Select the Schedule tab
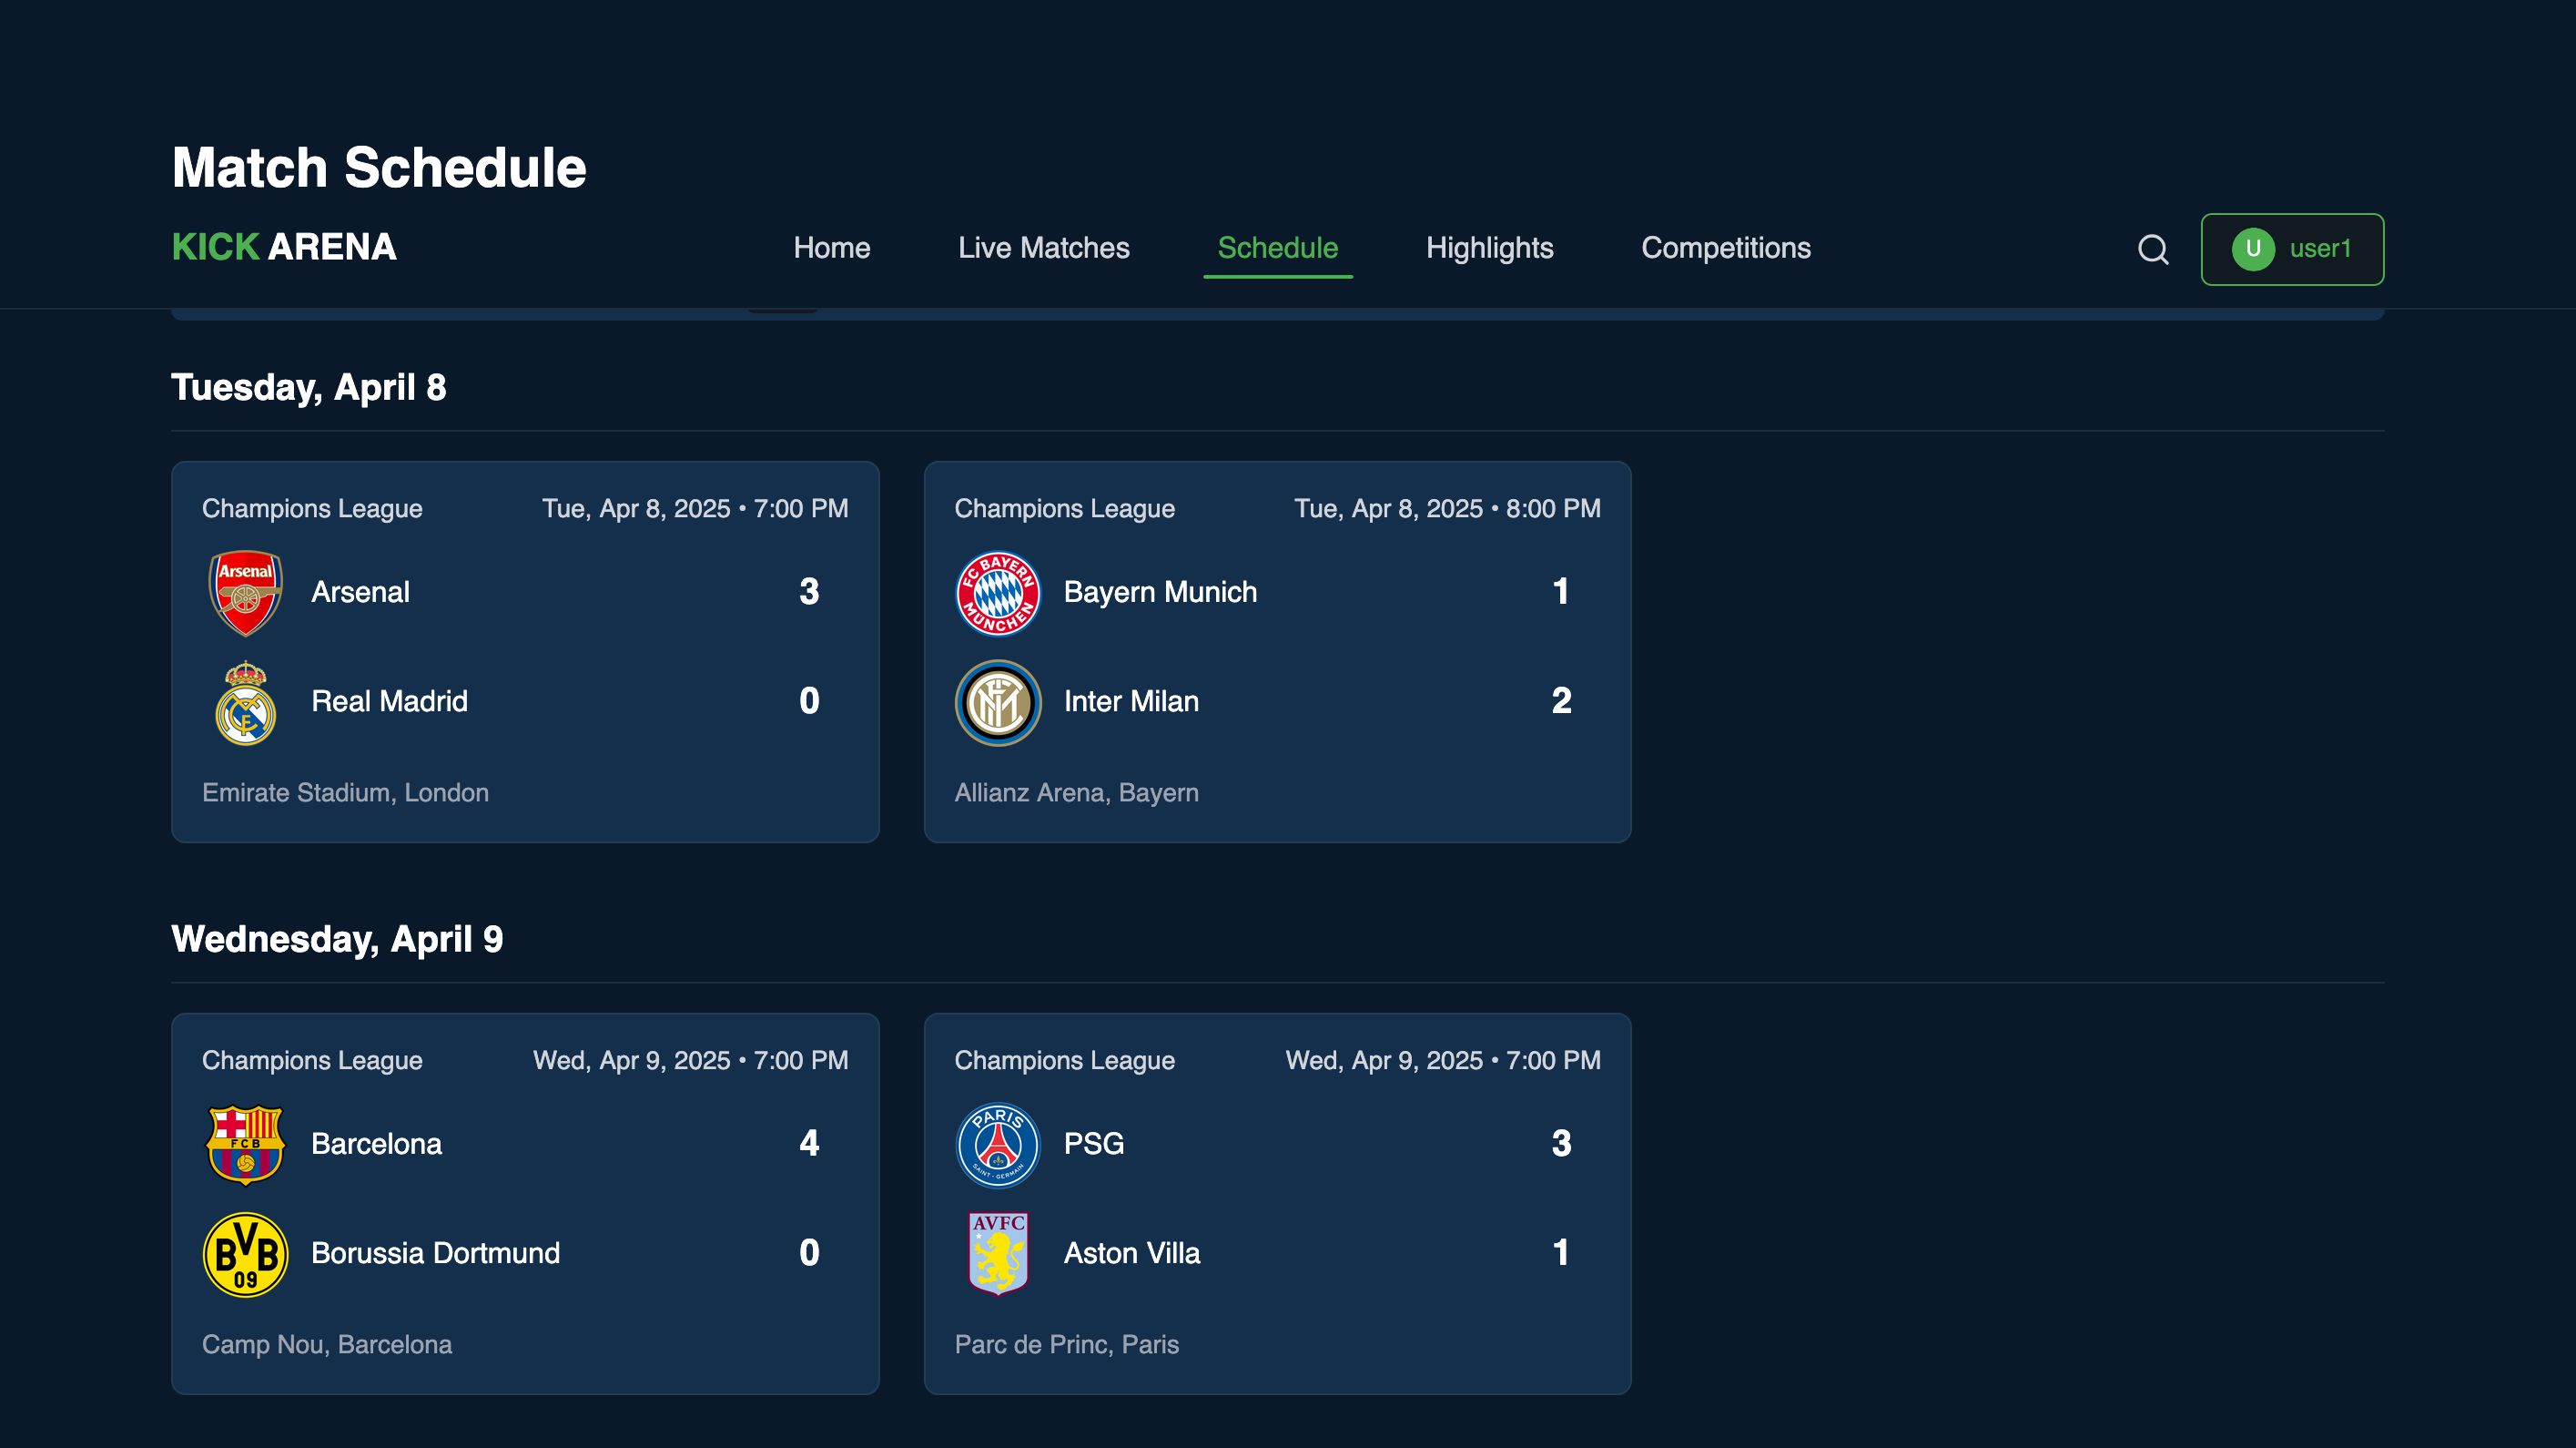The width and height of the screenshot is (2576, 1448). [1277, 249]
